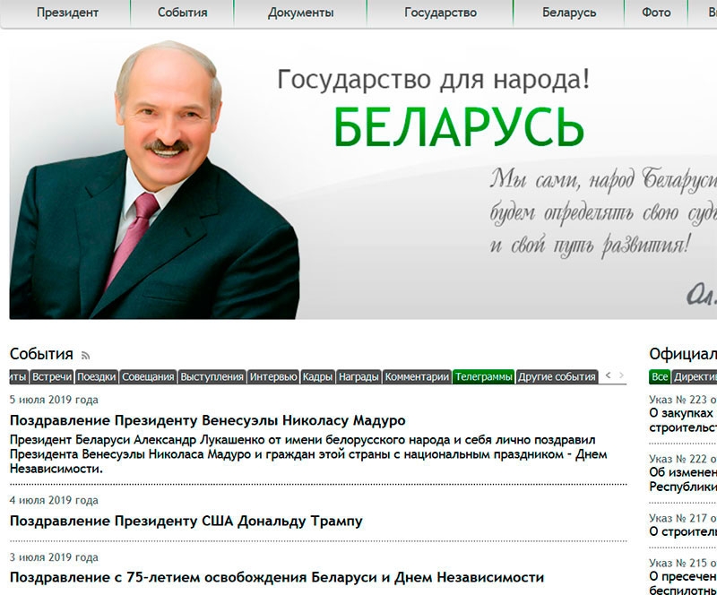Screen dimensions: 717x595
Task: Switch to the Другие события tab
Action: (557, 377)
